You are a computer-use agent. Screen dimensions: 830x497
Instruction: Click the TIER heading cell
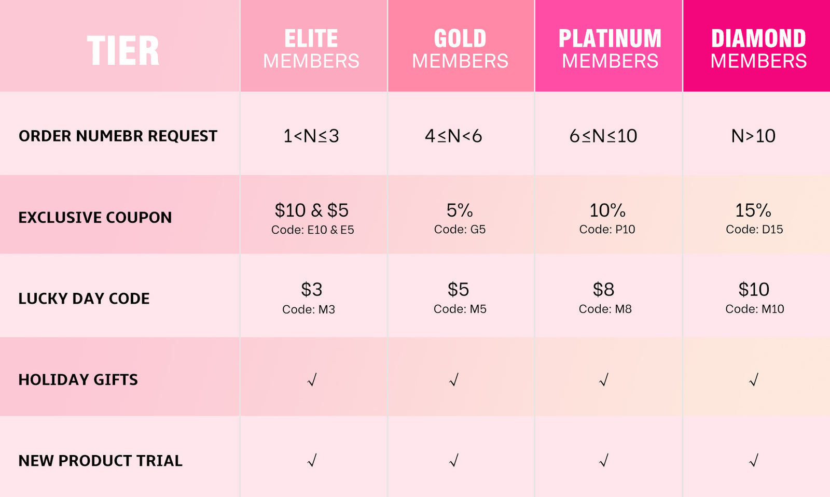pyautogui.click(x=123, y=51)
